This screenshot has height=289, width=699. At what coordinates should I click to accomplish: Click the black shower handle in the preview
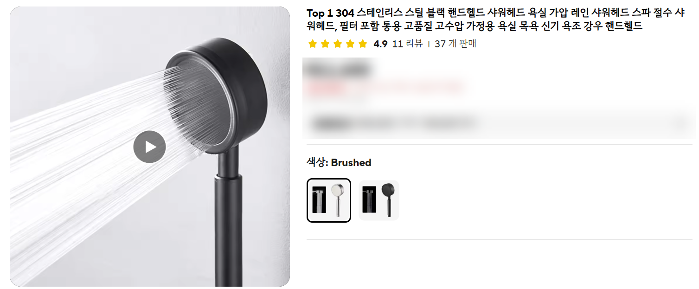227,218
